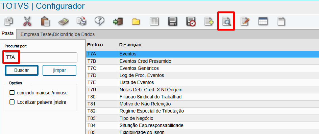Enable Localizar palavra inteira checkbox
Screen dimensions: 319x134
coord(12,102)
